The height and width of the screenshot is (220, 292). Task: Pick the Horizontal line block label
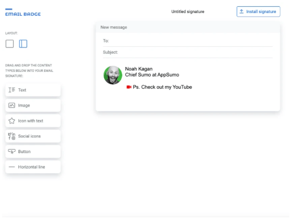pyautogui.click(x=31, y=167)
